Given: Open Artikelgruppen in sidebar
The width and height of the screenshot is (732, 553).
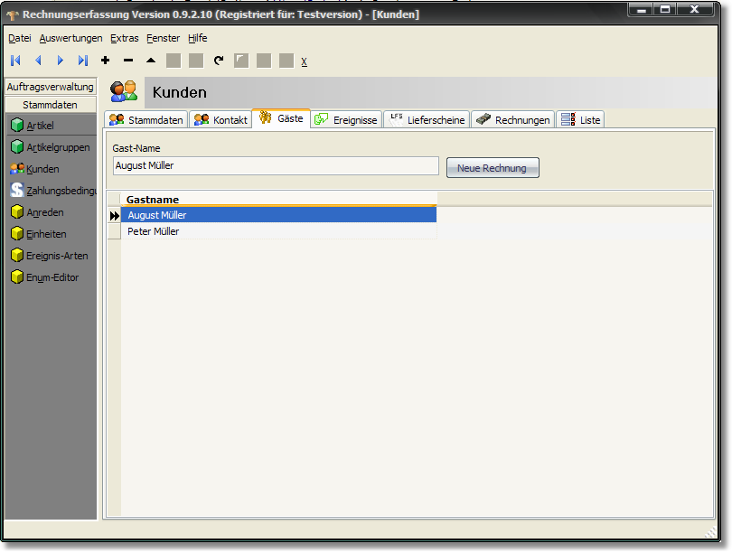Looking at the screenshot, I should 51,147.
